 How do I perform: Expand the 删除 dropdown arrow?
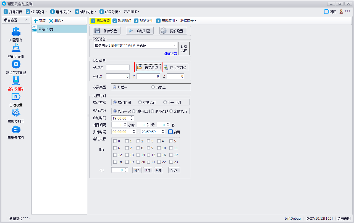pos(63,21)
